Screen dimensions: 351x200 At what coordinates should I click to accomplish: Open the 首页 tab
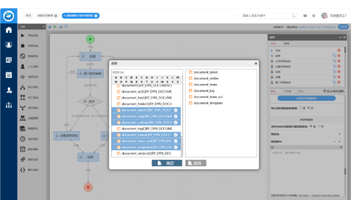click(28, 16)
